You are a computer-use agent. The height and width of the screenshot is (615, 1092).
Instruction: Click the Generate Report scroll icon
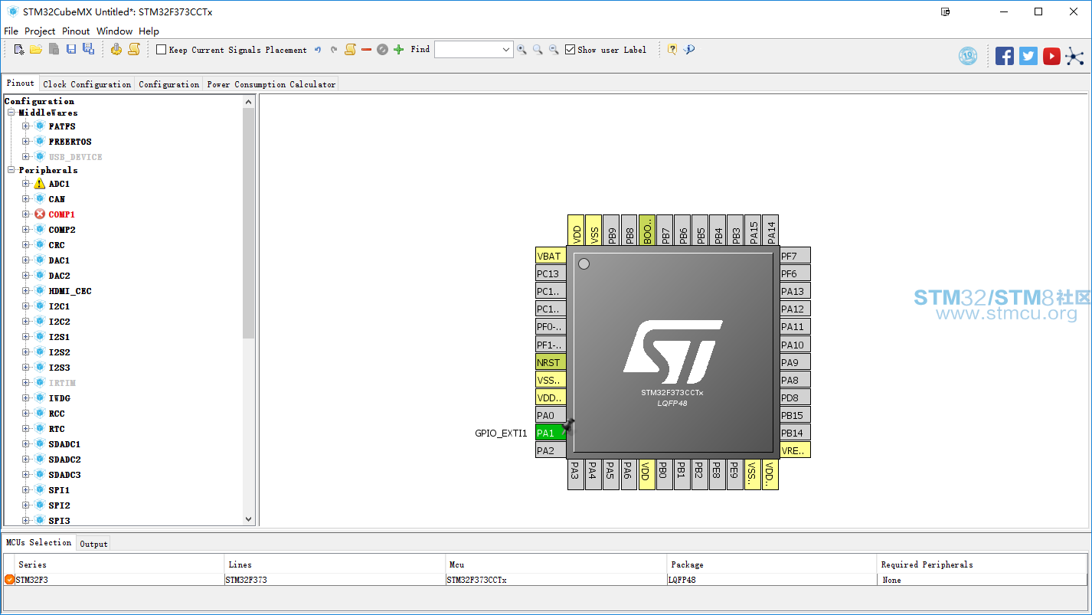pos(134,50)
